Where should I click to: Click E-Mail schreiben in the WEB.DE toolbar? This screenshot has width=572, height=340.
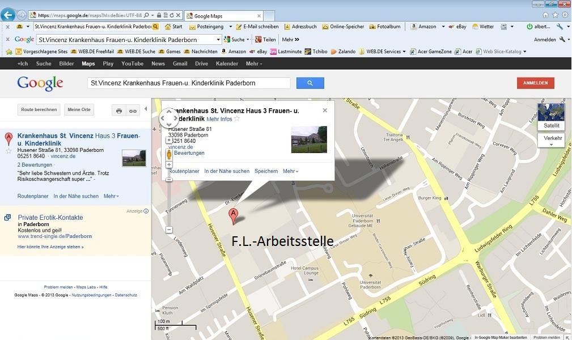(257, 27)
